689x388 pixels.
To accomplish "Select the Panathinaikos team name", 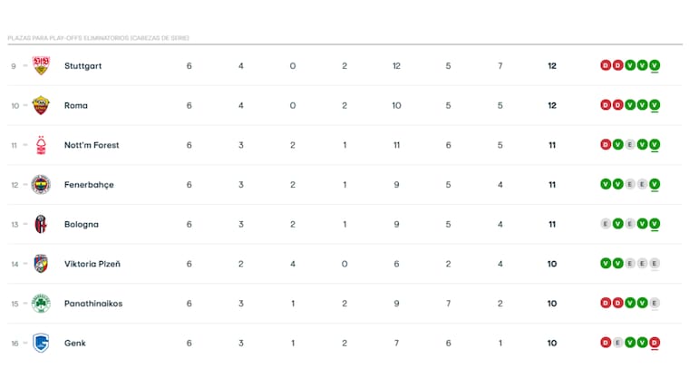I will tap(93, 304).
